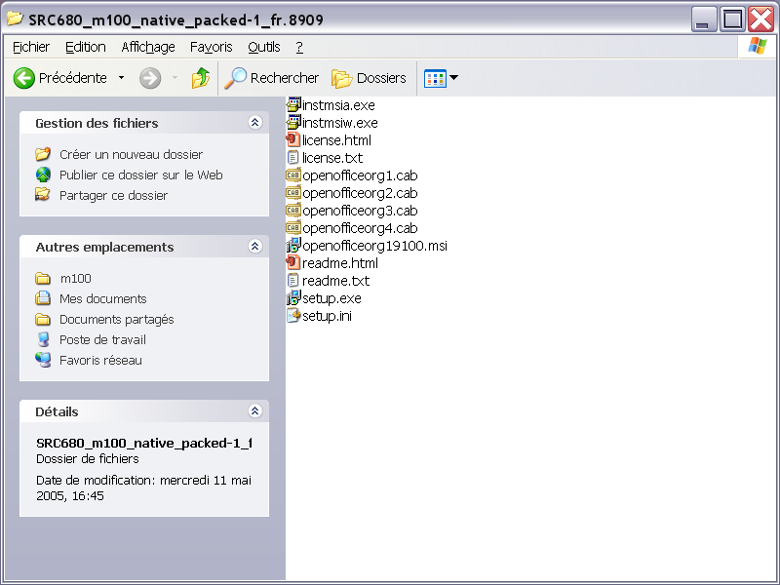Maximize the explorer window
The height and width of the screenshot is (585, 780).
pyautogui.click(x=733, y=19)
